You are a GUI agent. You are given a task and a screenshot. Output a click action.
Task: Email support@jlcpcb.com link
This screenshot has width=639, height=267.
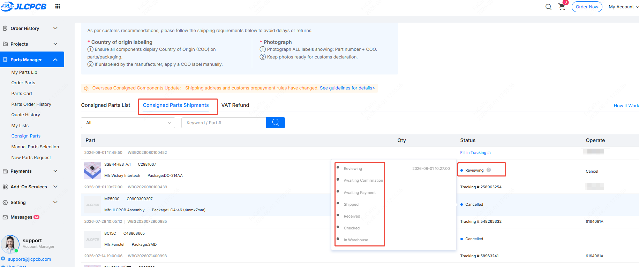29,259
